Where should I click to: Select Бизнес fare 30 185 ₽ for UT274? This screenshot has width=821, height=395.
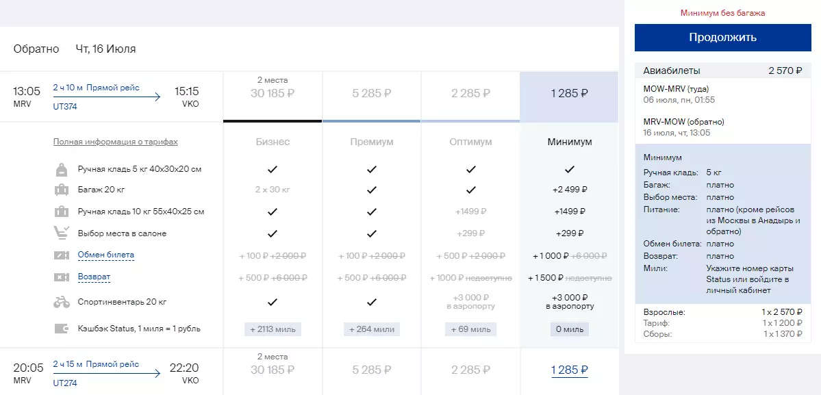(273, 370)
